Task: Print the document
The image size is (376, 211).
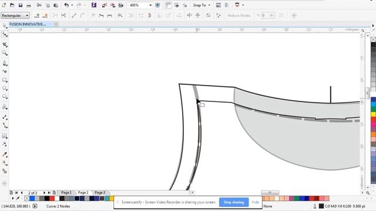Action: [x=29, y=5]
